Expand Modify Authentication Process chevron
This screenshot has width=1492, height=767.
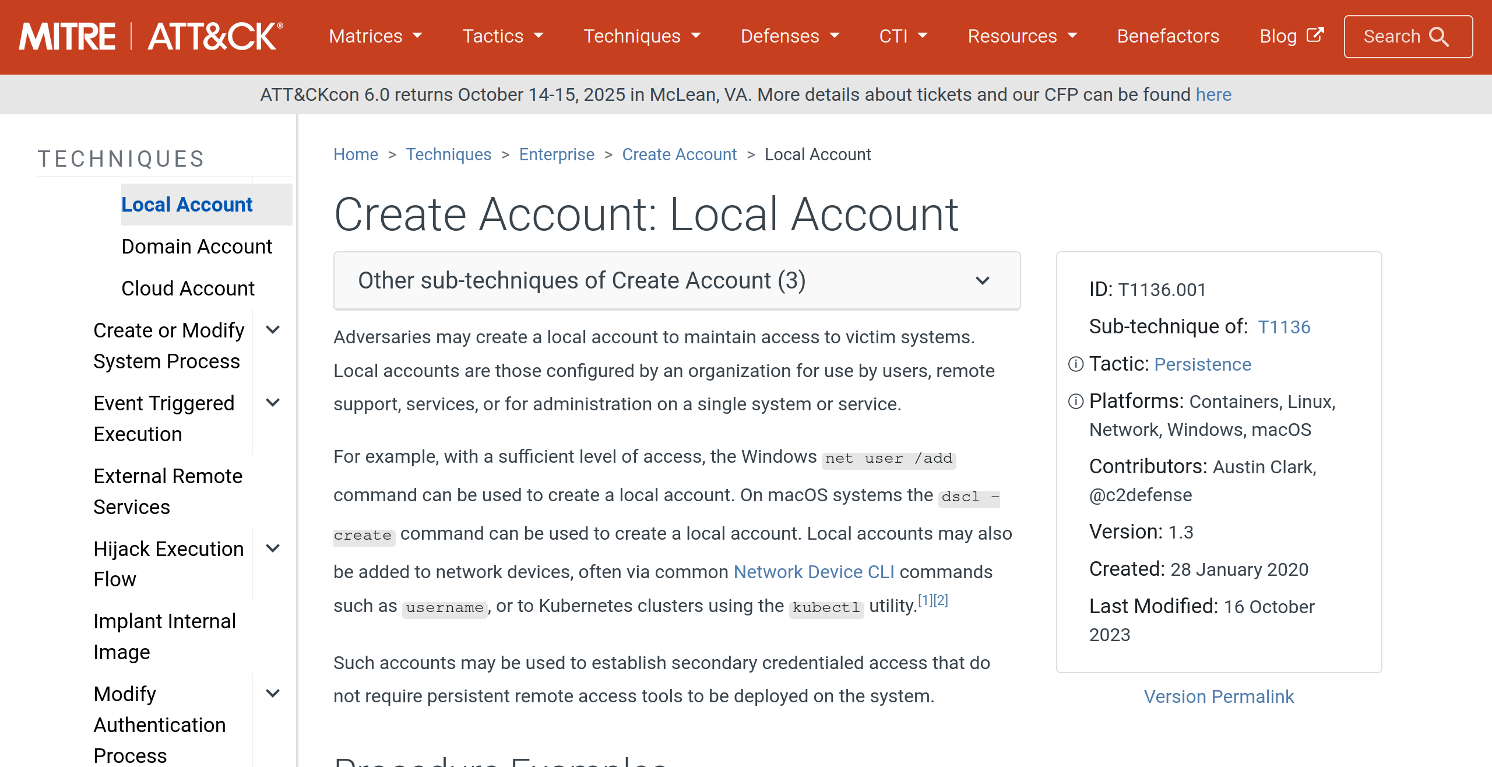pyautogui.click(x=273, y=694)
